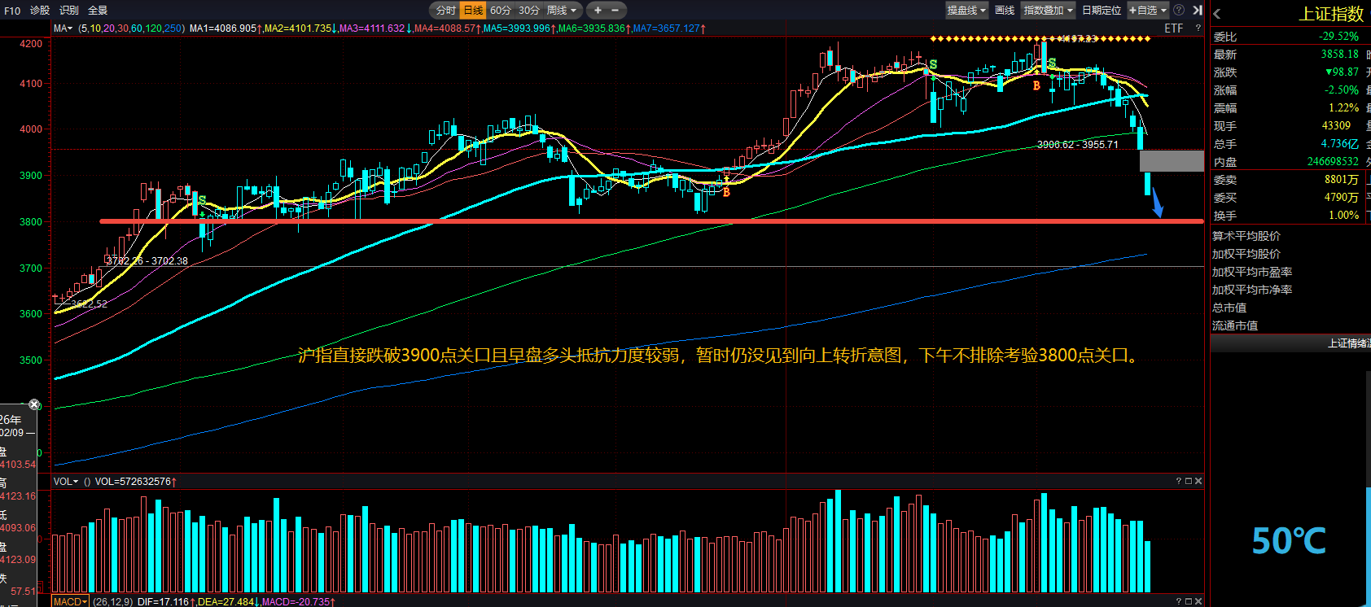Open the 操盘线 dropdown
Viewport: 1371px width, 607px height.
click(x=966, y=11)
